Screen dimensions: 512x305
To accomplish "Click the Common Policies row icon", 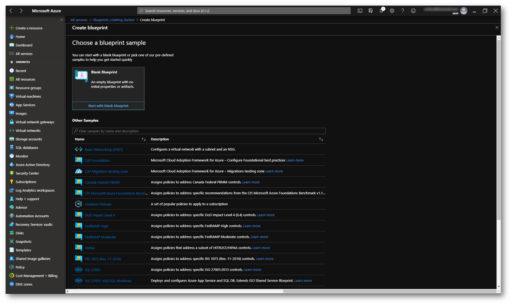I will point(78,204).
